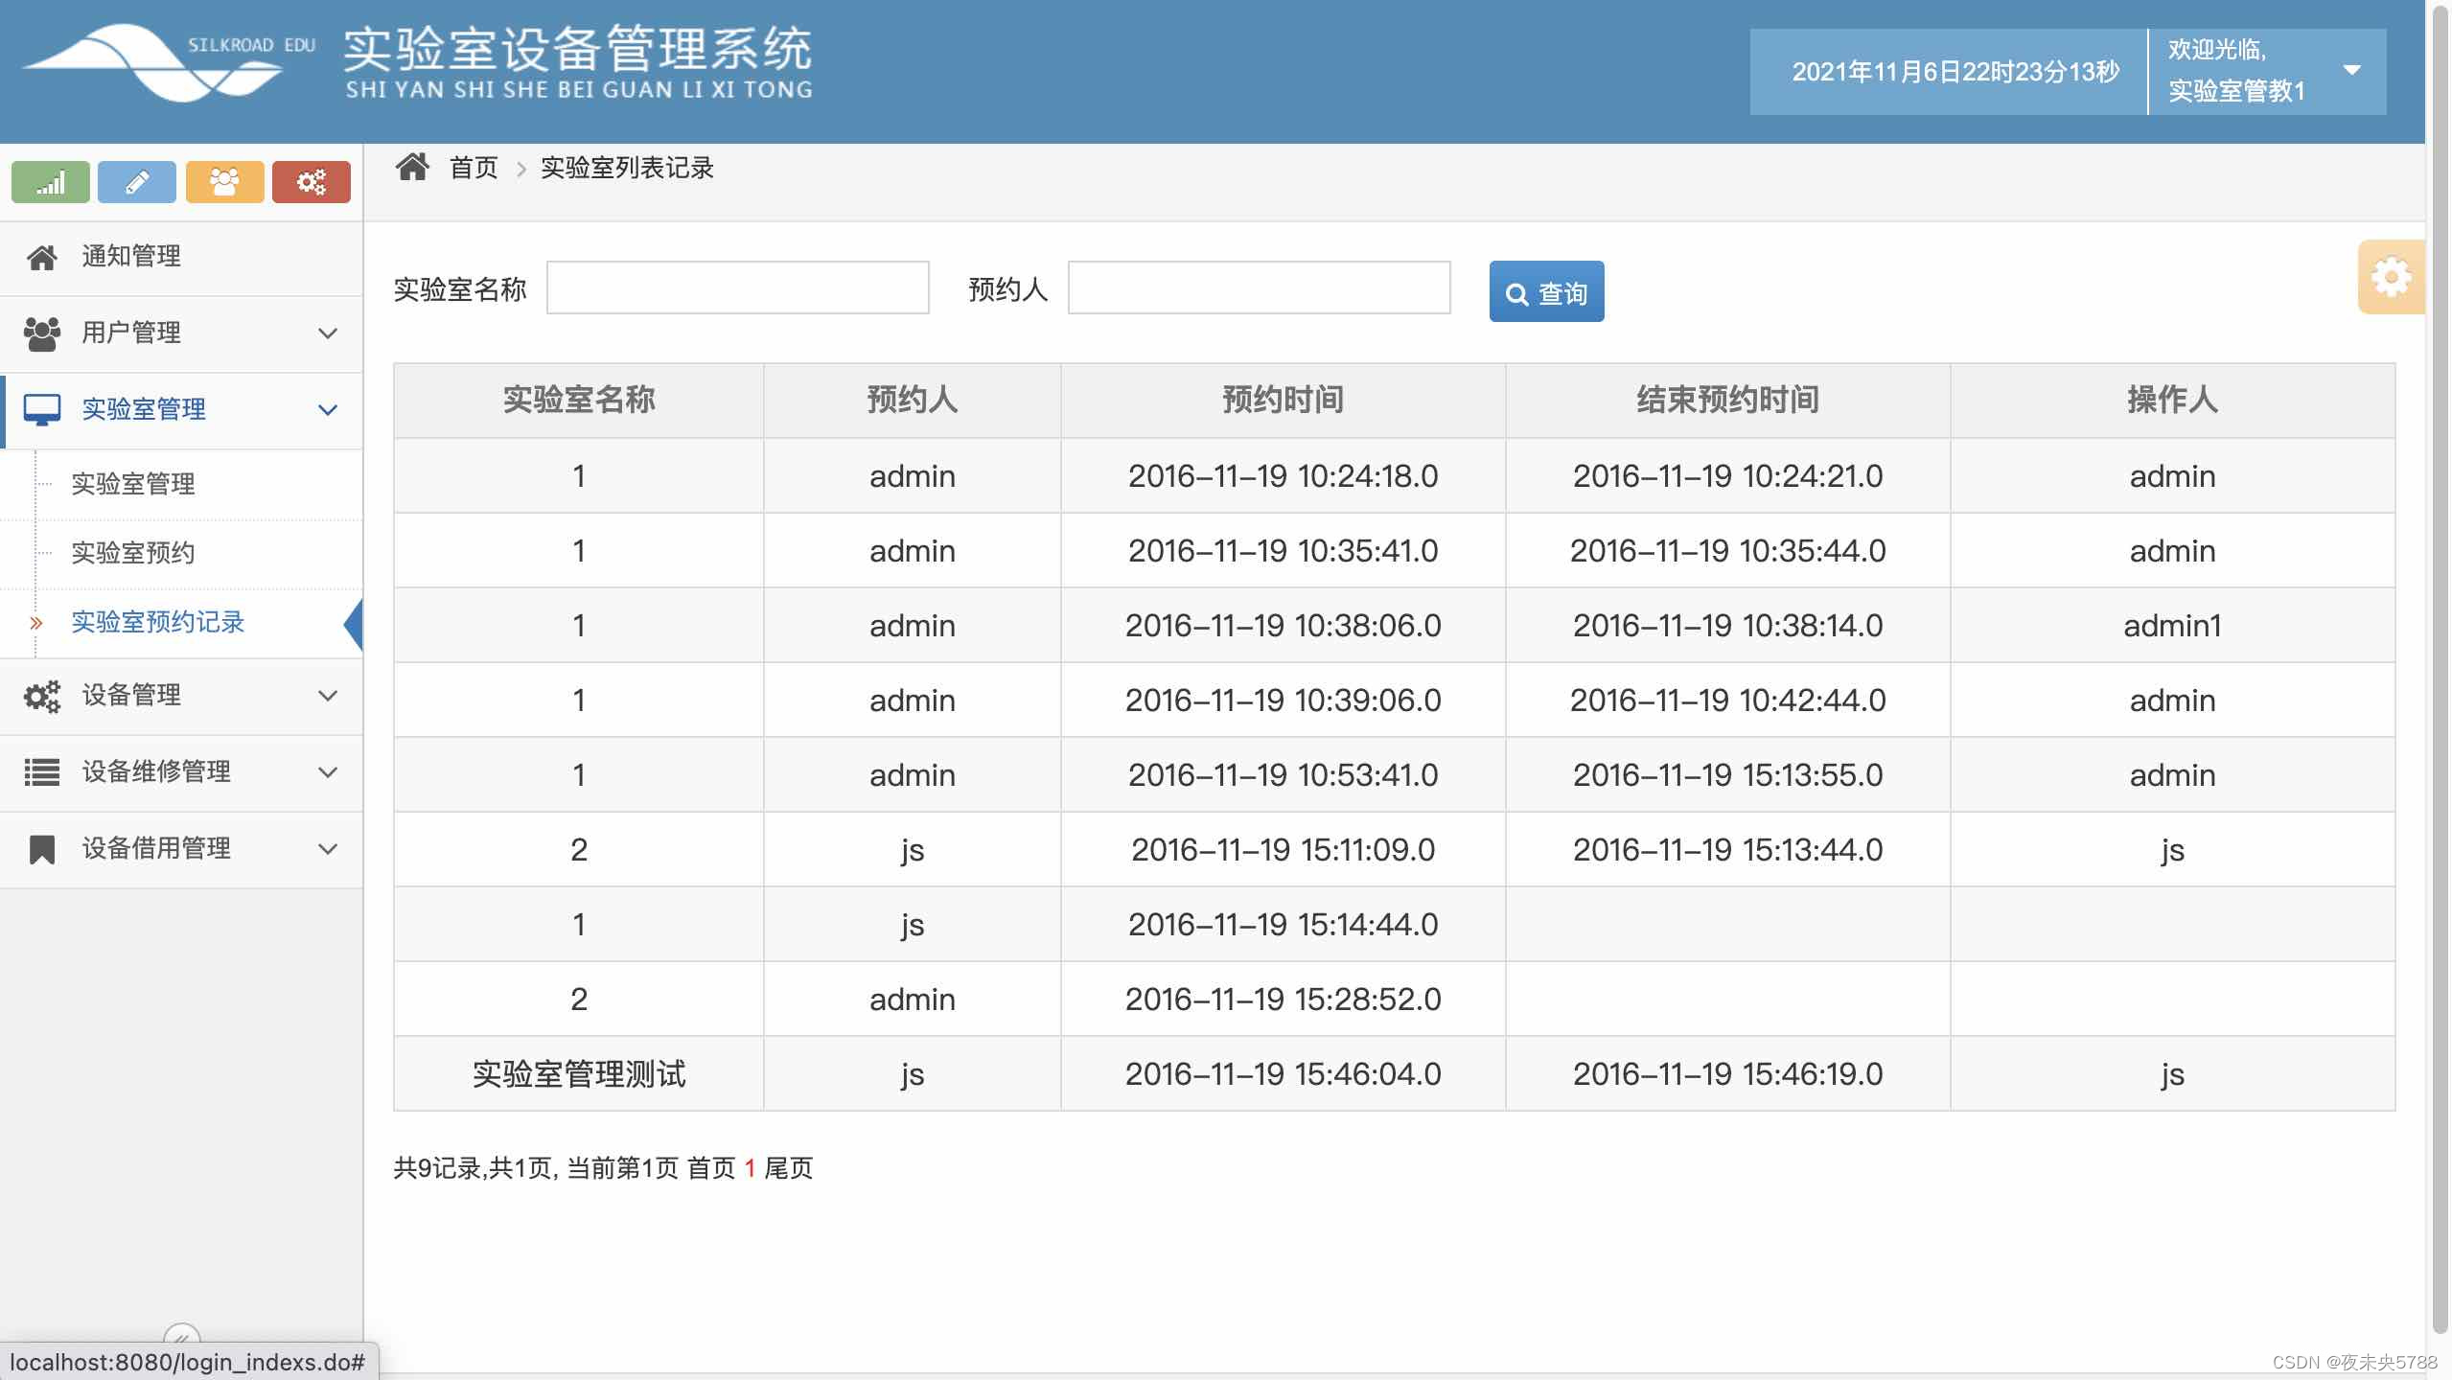
Task: Click the home icon in breadcrumb
Action: 413,168
